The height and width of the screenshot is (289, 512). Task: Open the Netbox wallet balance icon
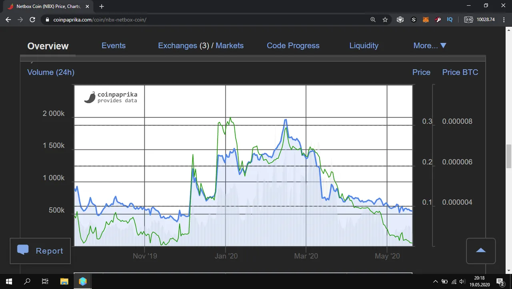468,20
